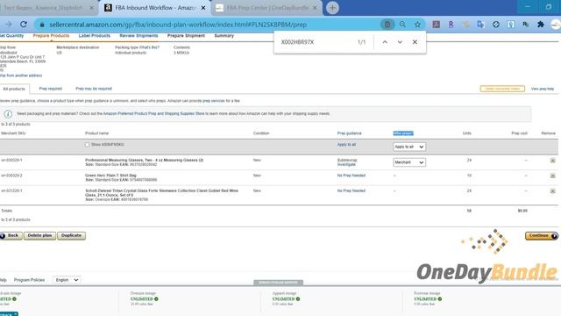
Task: Click the find-in-page search field
Action: click(315, 42)
